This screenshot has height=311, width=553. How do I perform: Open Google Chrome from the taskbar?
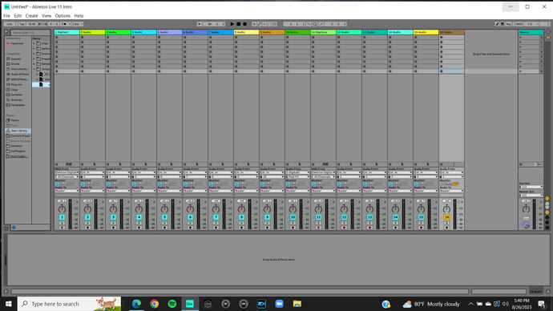coord(154,304)
